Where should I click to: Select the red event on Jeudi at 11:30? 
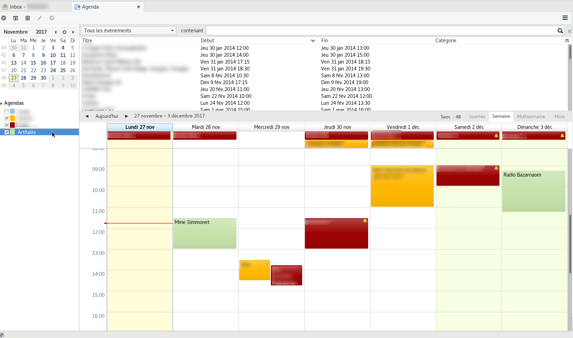pos(337,233)
